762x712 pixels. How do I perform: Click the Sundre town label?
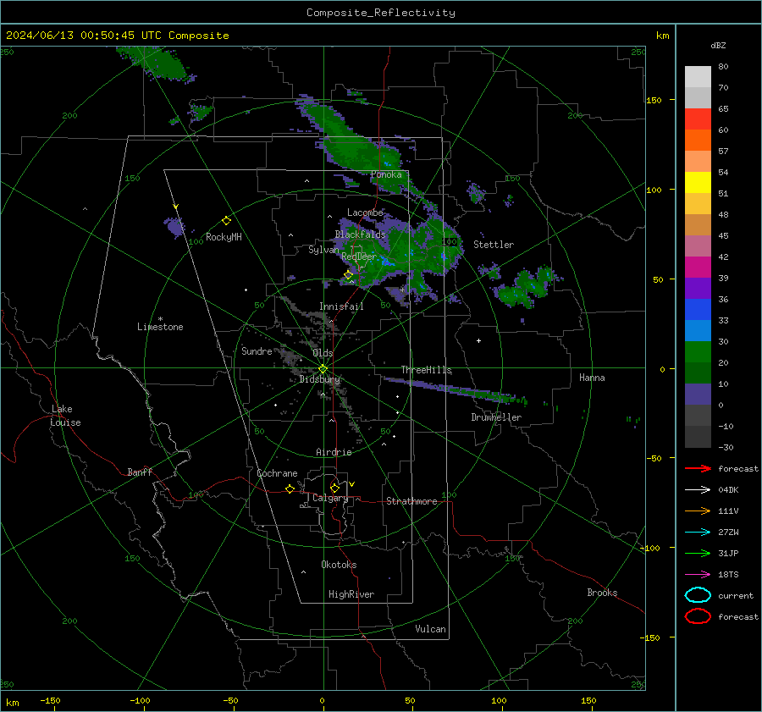pyautogui.click(x=257, y=351)
